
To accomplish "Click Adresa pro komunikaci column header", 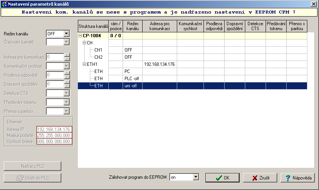I will click(x=160, y=26).
